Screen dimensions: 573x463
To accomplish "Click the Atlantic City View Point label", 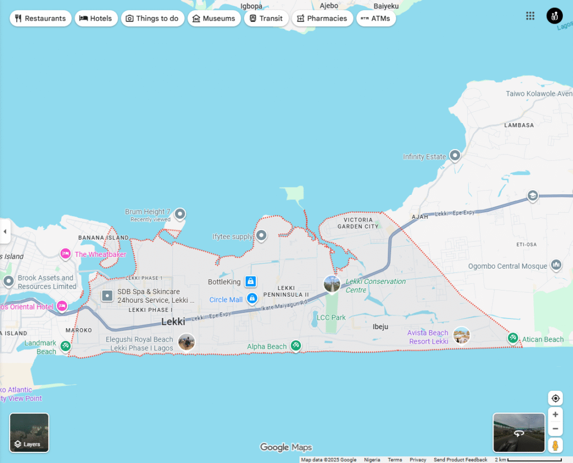I will click(21, 394).
